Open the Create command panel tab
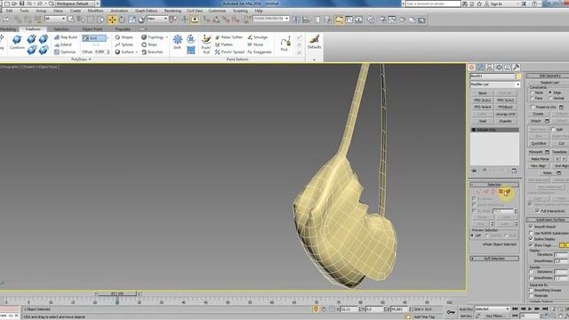Image resolution: width=569 pixels, height=320 pixels. (x=471, y=68)
